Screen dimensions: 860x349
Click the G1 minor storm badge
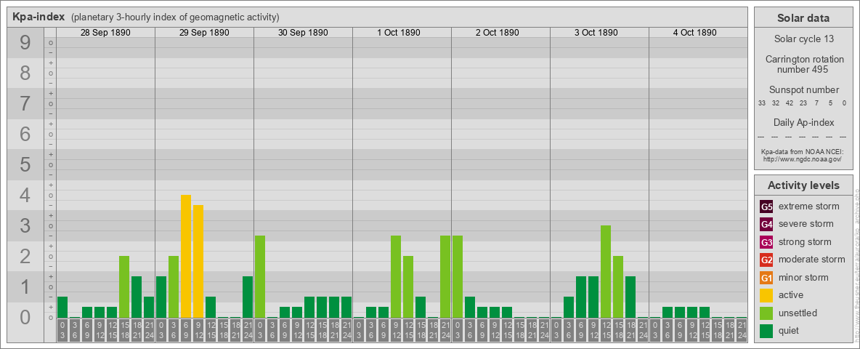[766, 278]
